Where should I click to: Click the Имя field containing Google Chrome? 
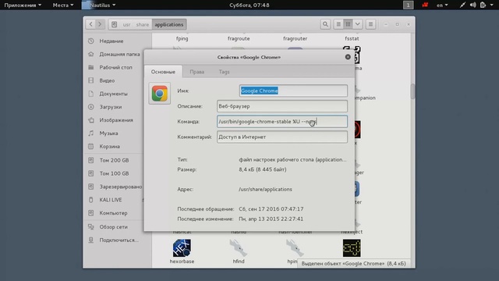tap(293, 91)
